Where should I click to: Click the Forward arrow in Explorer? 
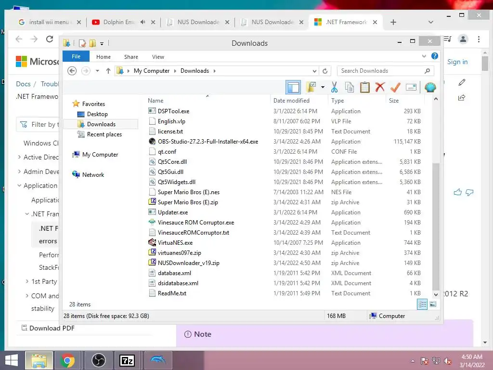tap(86, 71)
